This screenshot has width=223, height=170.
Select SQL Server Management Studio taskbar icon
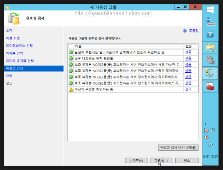point(210,73)
